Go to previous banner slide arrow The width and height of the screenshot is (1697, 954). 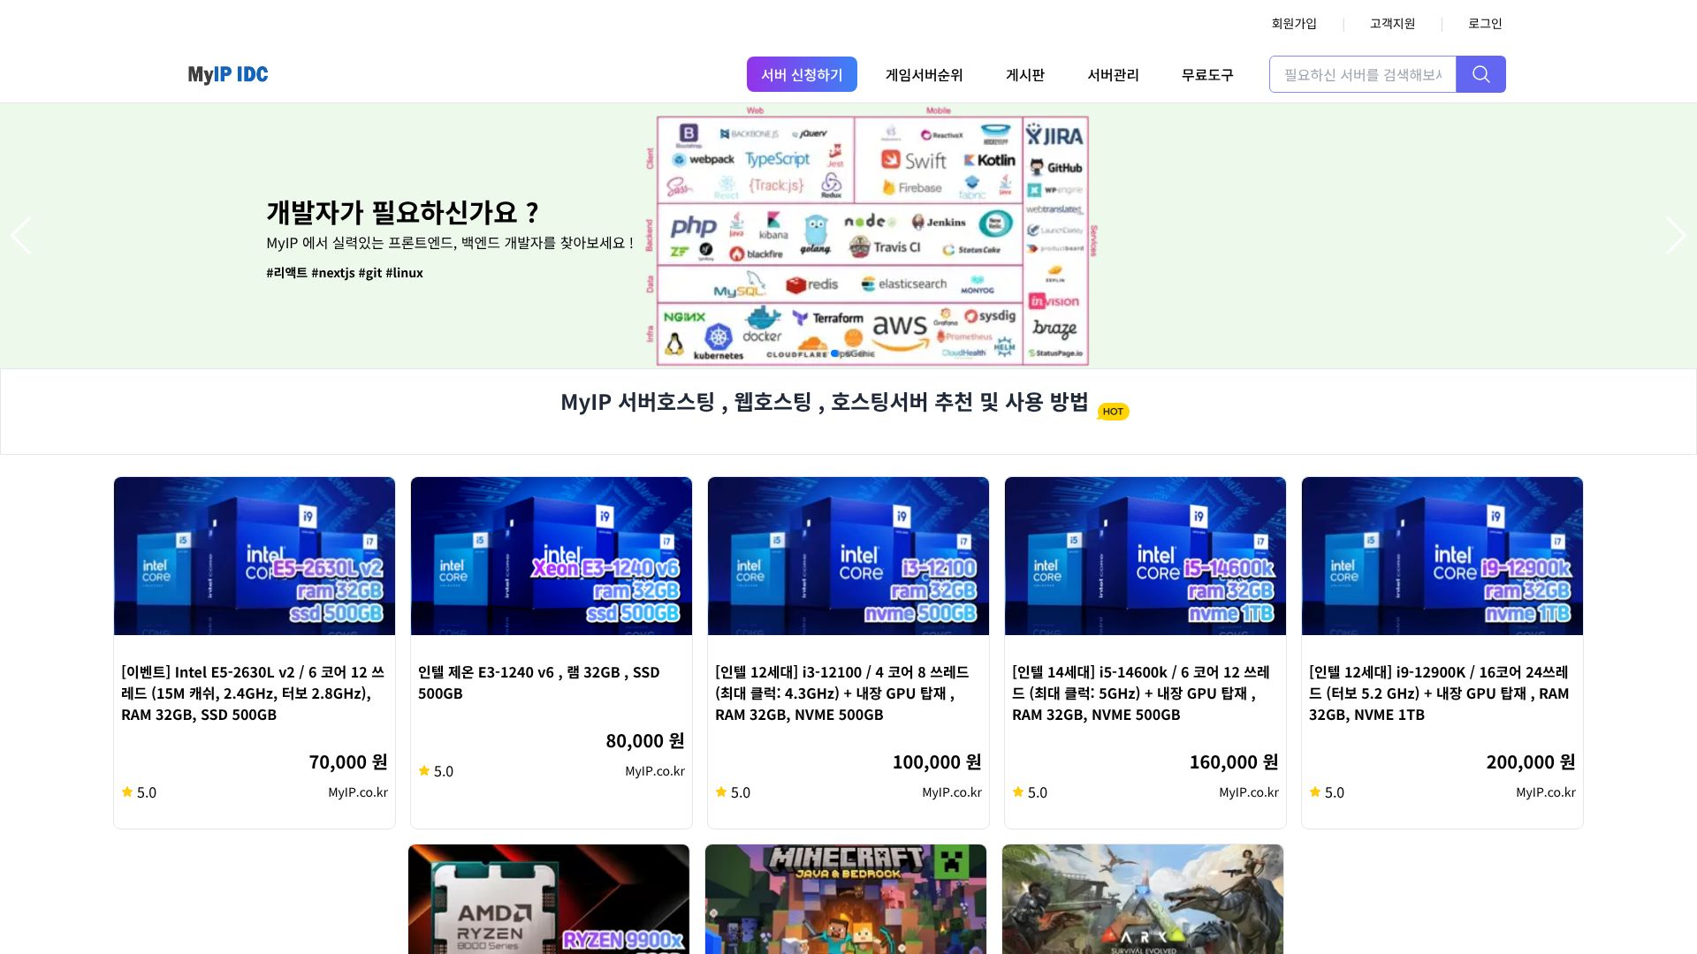click(x=21, y=236)
